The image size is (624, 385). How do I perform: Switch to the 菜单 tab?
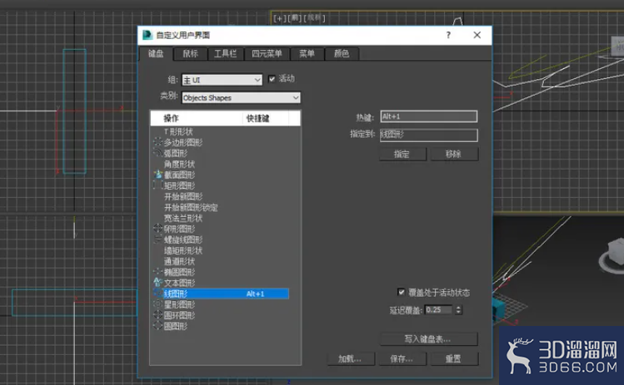(307, 54)
